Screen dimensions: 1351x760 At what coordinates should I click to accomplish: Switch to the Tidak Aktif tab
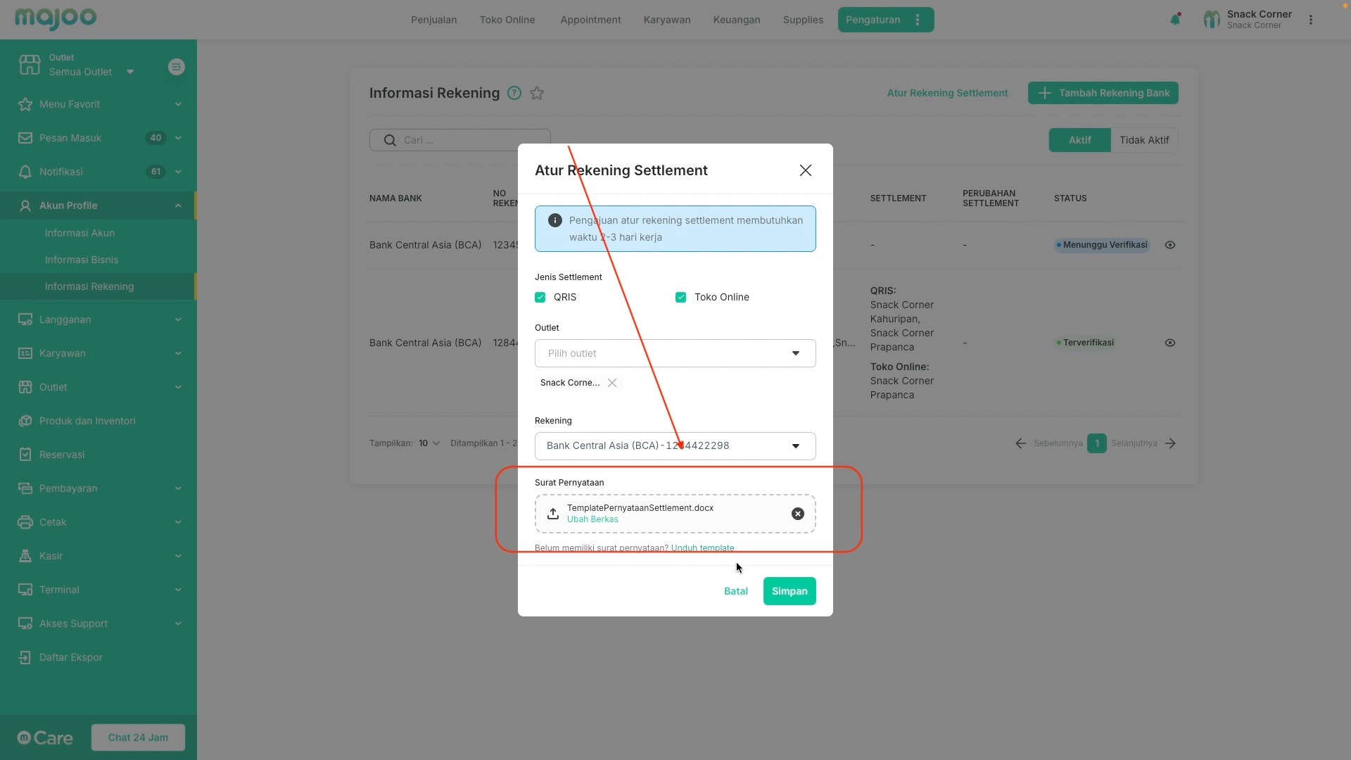point(1143,140)
